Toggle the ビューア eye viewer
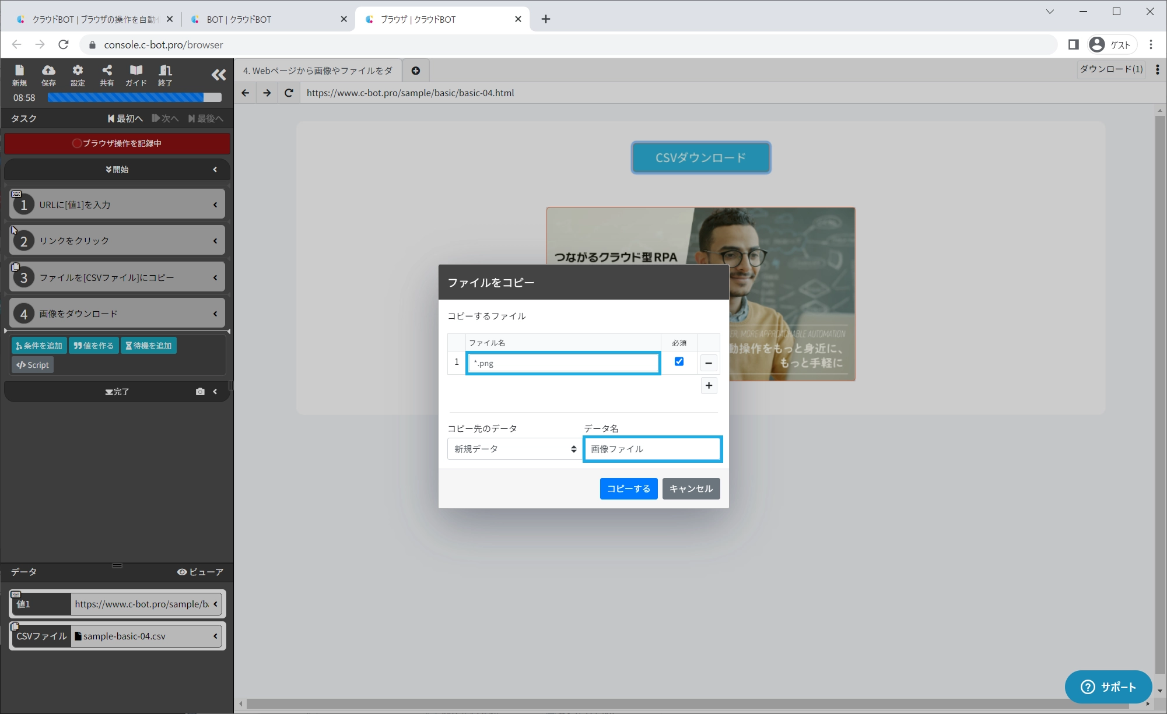The image size is (1167, 714). [200, 572]
